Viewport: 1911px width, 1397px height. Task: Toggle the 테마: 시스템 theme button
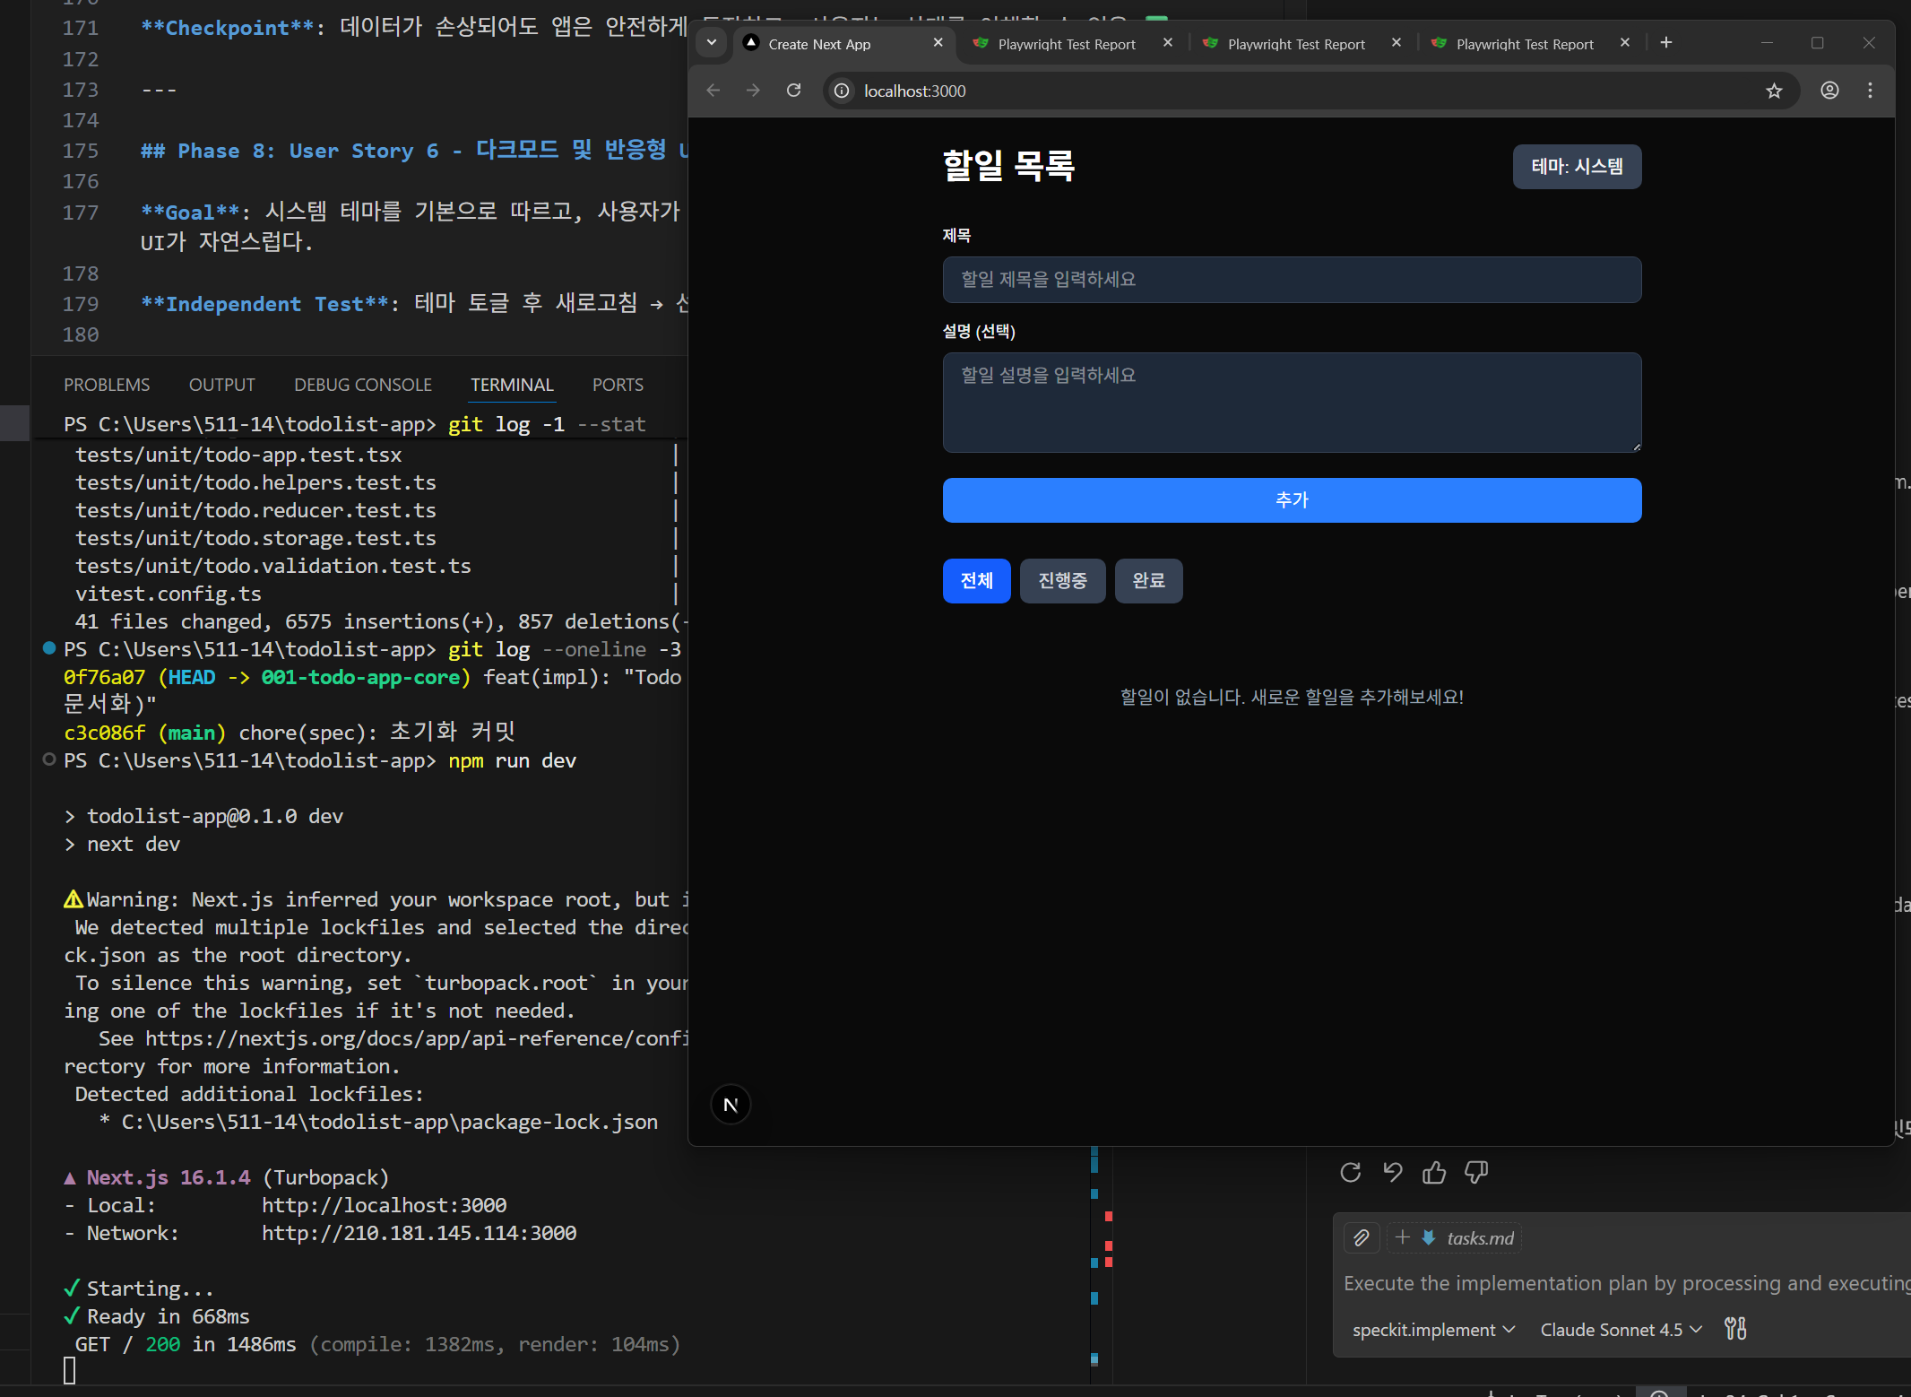click(1577, 167)
